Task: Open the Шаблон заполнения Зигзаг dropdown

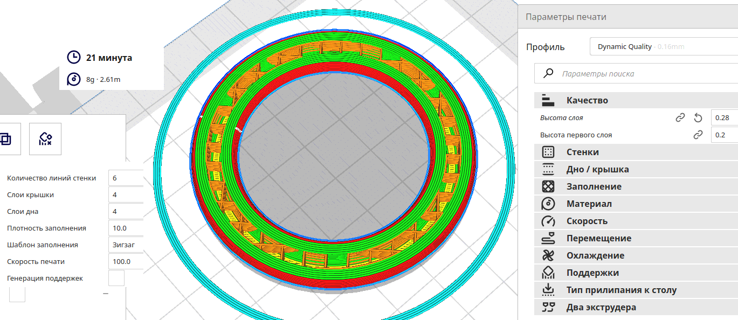Action: click(x=126, y=245)
